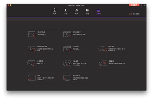
Task: Click the CD翻录 title text
Action: (111, 61)
